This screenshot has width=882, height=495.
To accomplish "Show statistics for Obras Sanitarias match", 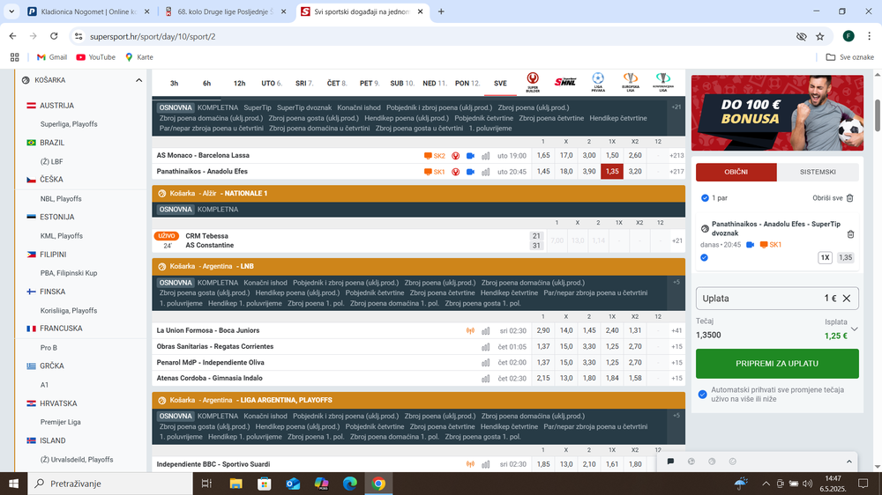I will point(485,347).
